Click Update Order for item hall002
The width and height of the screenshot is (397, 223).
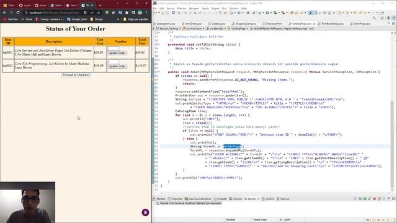117,66
